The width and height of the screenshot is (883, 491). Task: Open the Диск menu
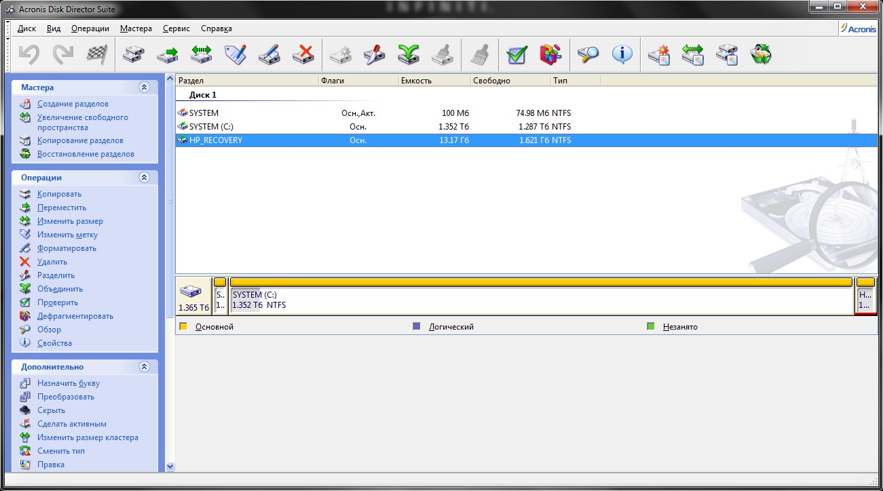(26, 28)
